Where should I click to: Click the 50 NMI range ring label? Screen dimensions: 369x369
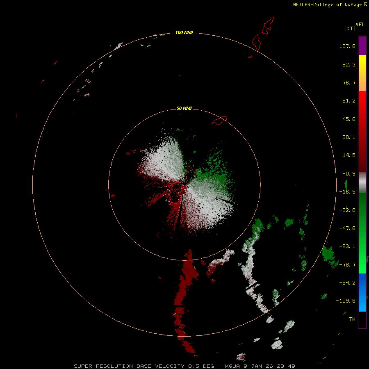click(184, 108)
